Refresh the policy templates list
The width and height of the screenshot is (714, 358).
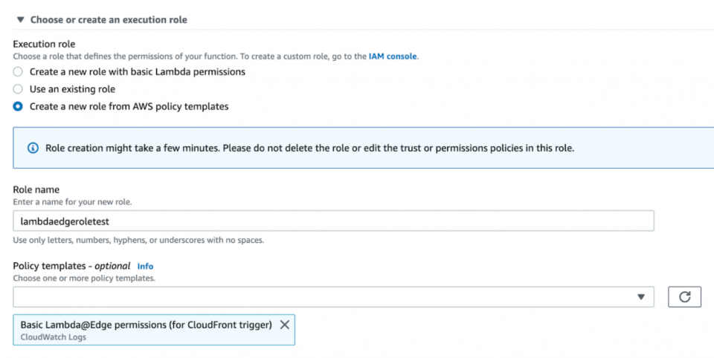(685, 297)
